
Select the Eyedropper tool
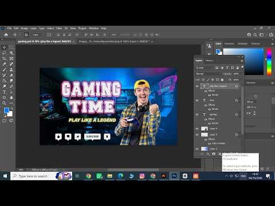tap(5, 64)
